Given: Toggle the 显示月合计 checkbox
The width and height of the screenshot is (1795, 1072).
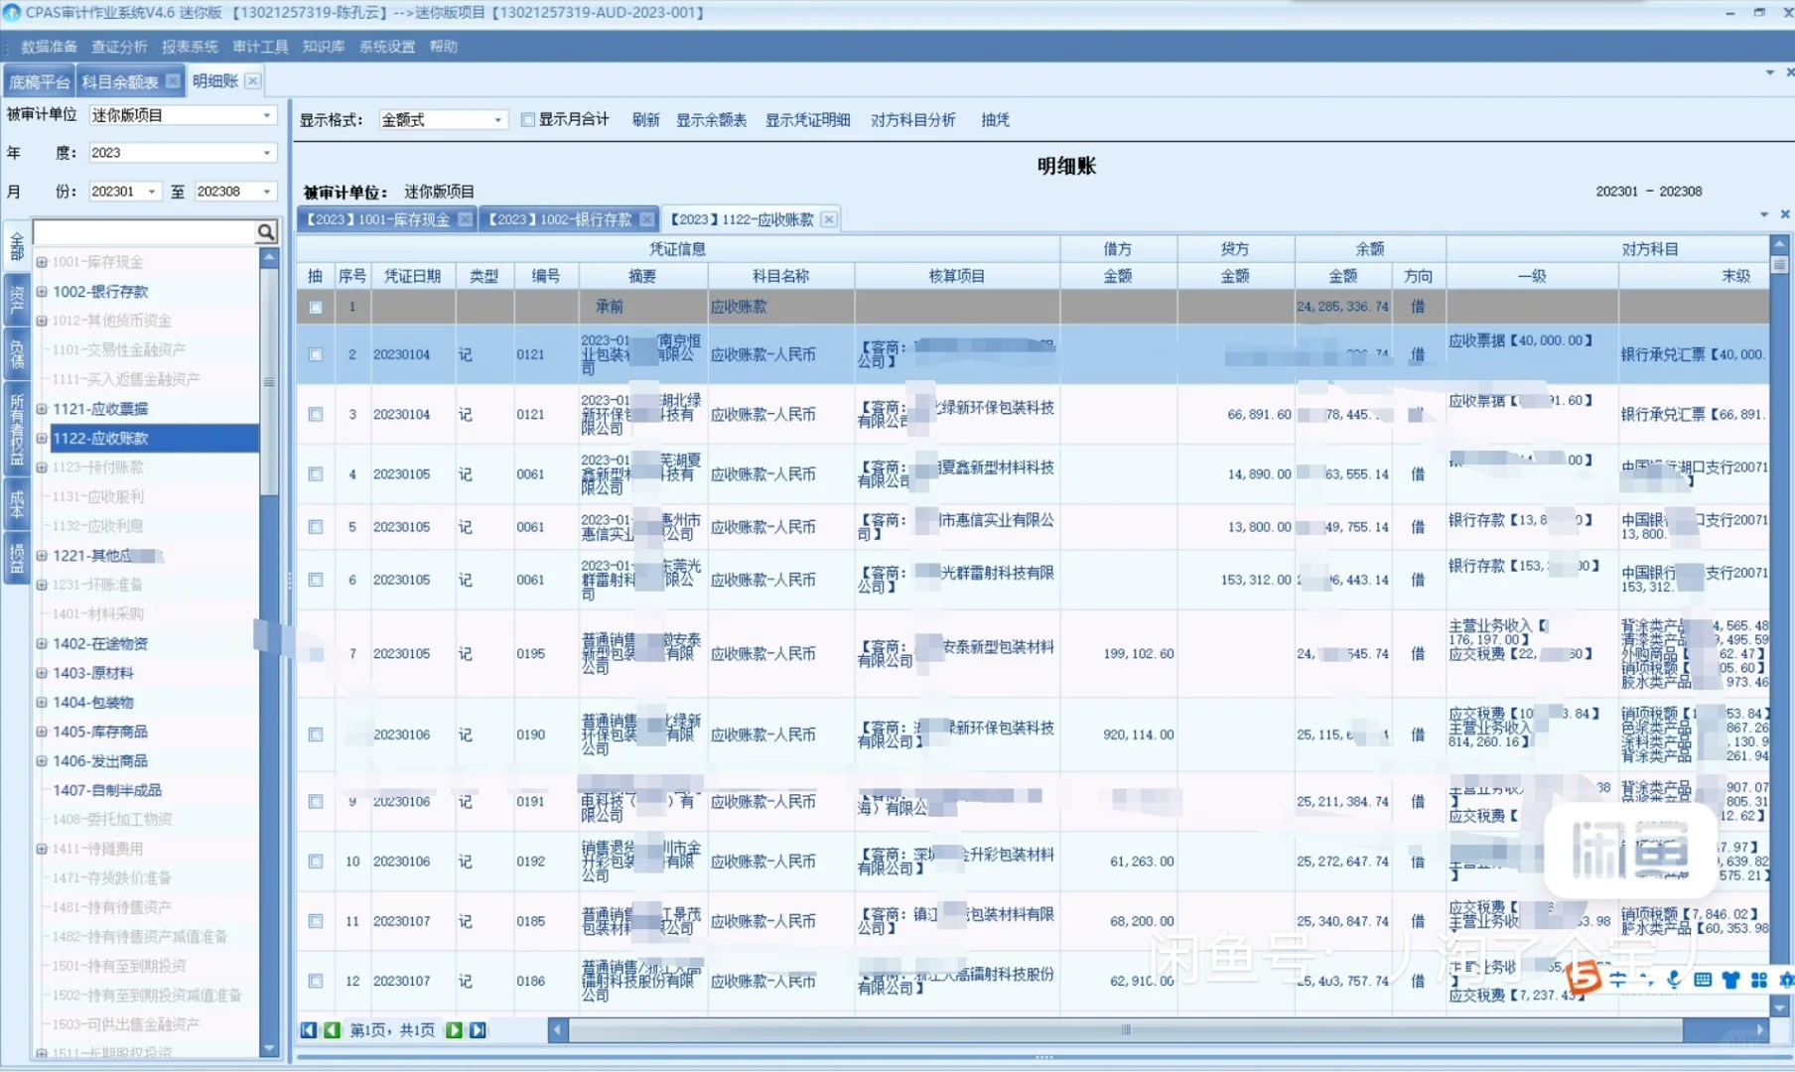Looking at the screenshot, I should (x=528, y=120).
